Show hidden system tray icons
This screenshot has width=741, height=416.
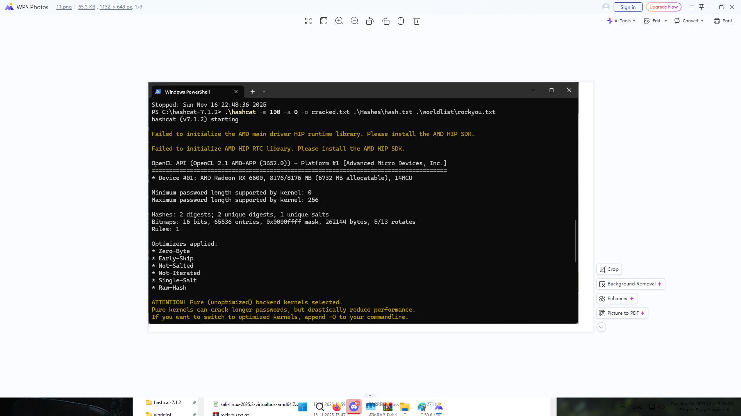point(623,407)
